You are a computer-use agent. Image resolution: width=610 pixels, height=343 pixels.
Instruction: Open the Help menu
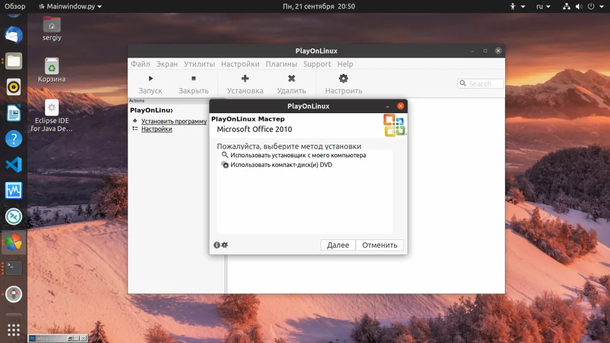pos(345,64)
